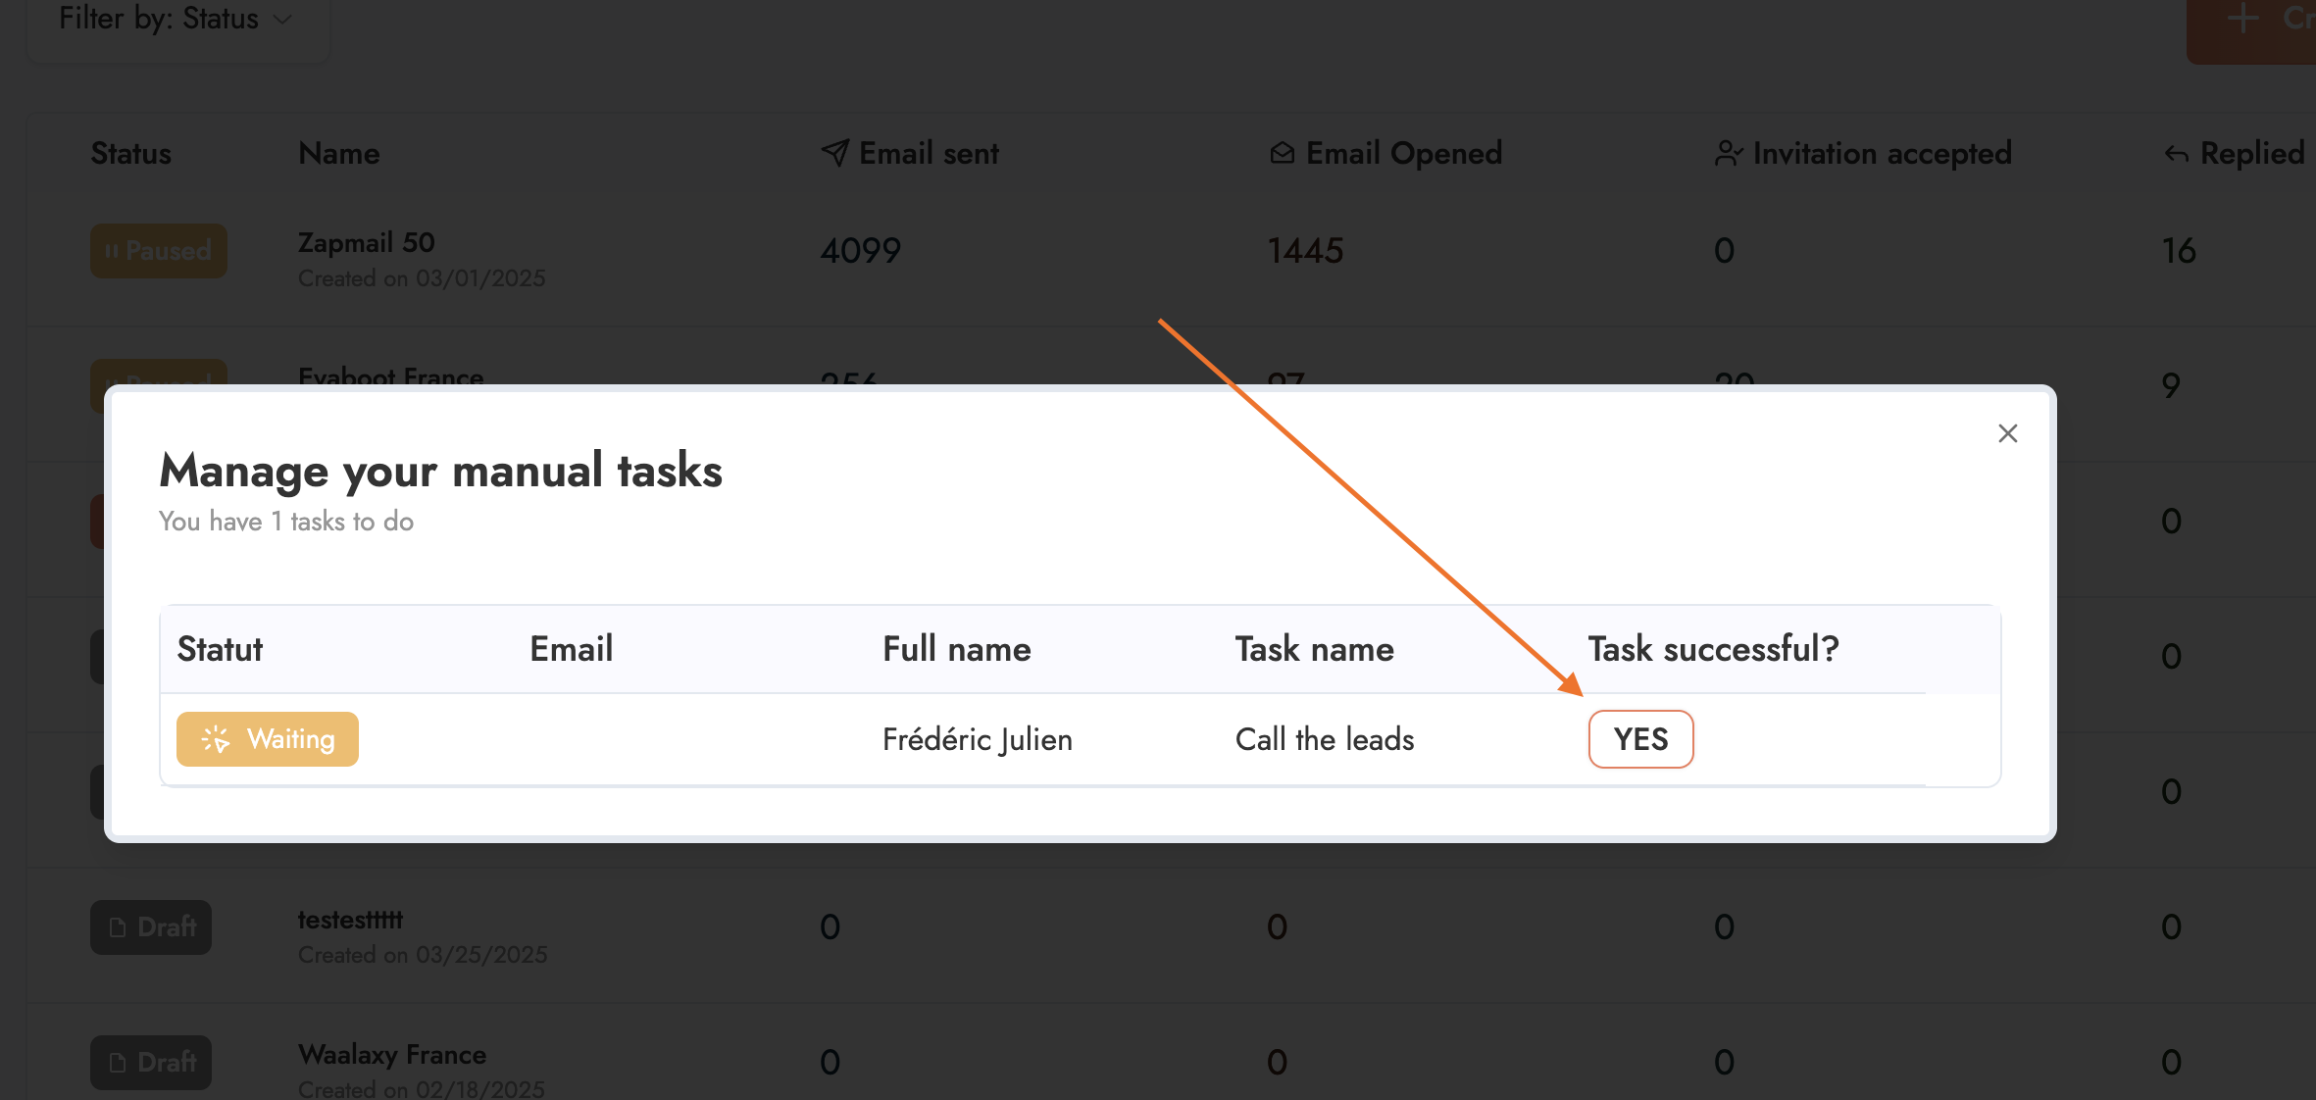
Task: Open the Zapmail 50 campaign
Action: tap(366, 243)
